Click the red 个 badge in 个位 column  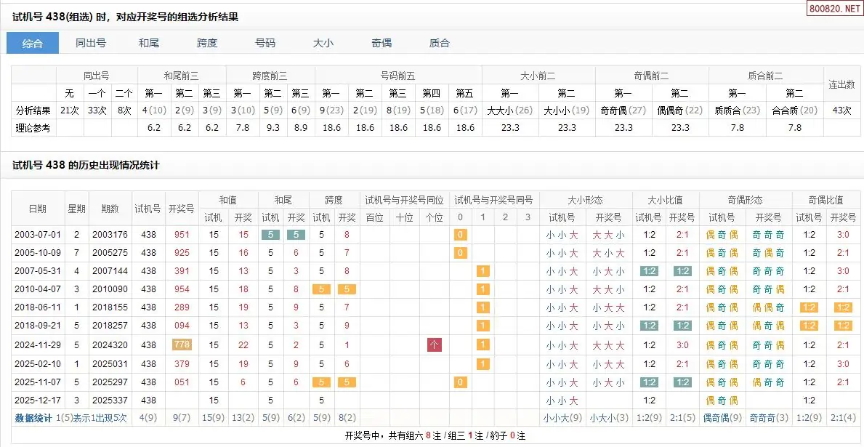pos(435,345)
